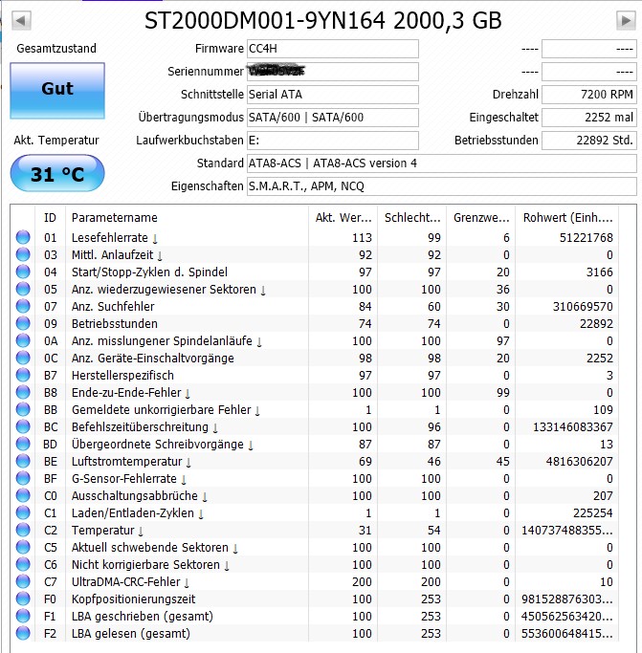
Task: Click status orb of Ausschaltungsabbrüche row
Action: (x=23, y=495)
